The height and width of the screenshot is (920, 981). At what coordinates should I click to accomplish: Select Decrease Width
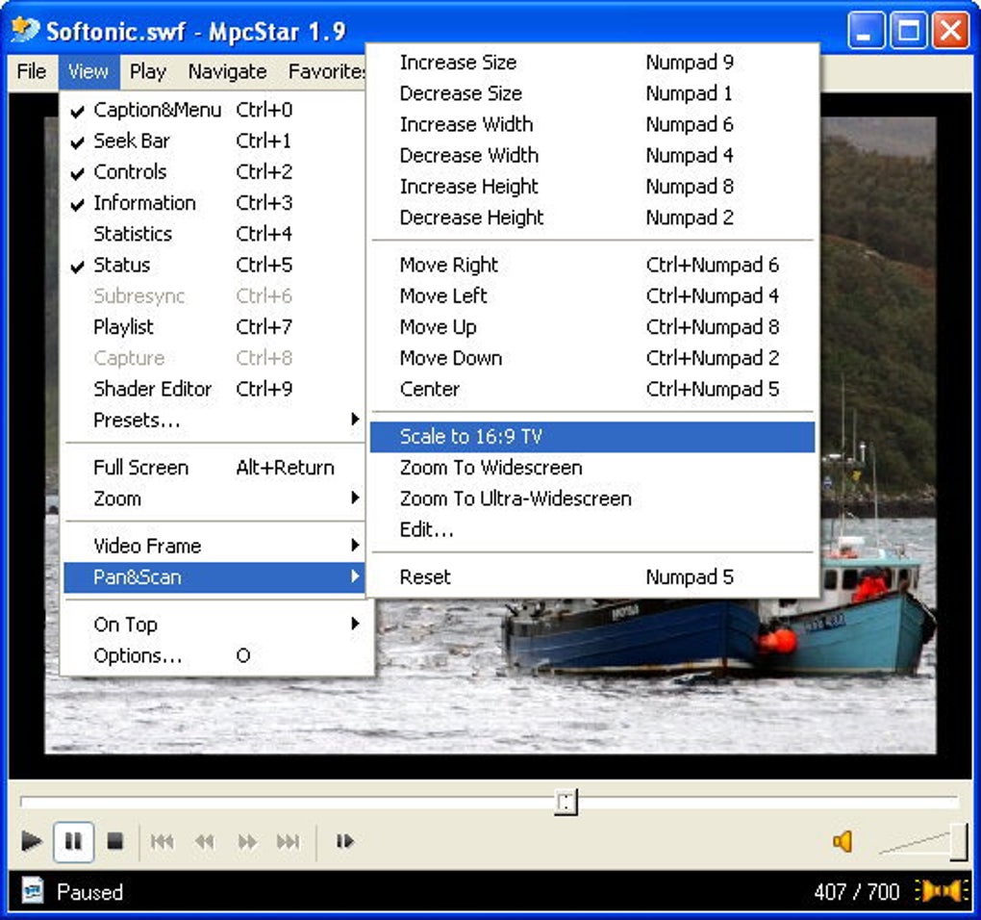click(x=592, y=155)
